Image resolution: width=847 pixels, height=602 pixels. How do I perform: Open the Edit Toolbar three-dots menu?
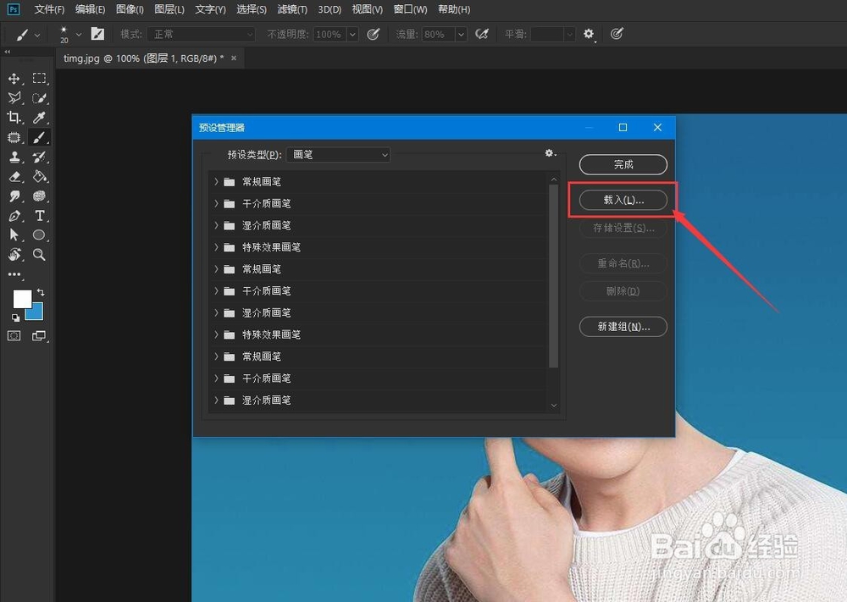[14, 274]
